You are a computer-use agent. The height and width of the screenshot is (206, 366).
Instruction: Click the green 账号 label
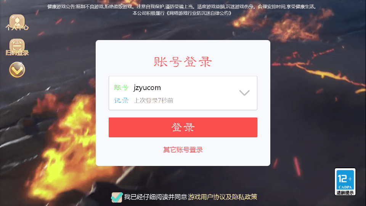[x=121, y=88]
